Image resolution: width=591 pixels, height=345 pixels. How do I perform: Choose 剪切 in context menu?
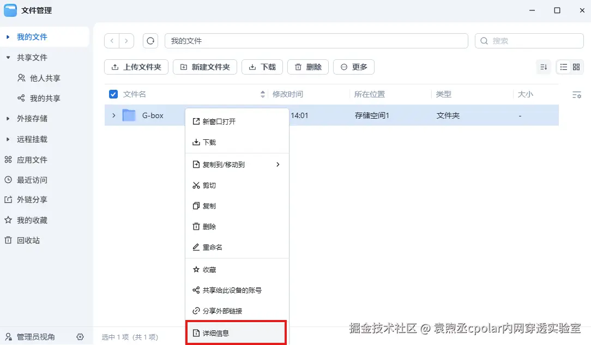pos(237,185)
